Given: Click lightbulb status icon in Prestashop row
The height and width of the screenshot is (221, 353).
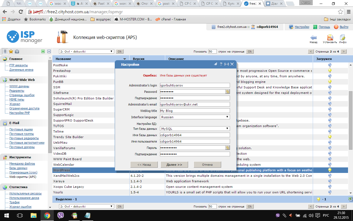Looking at the screenshot, I should pos(330,71).
